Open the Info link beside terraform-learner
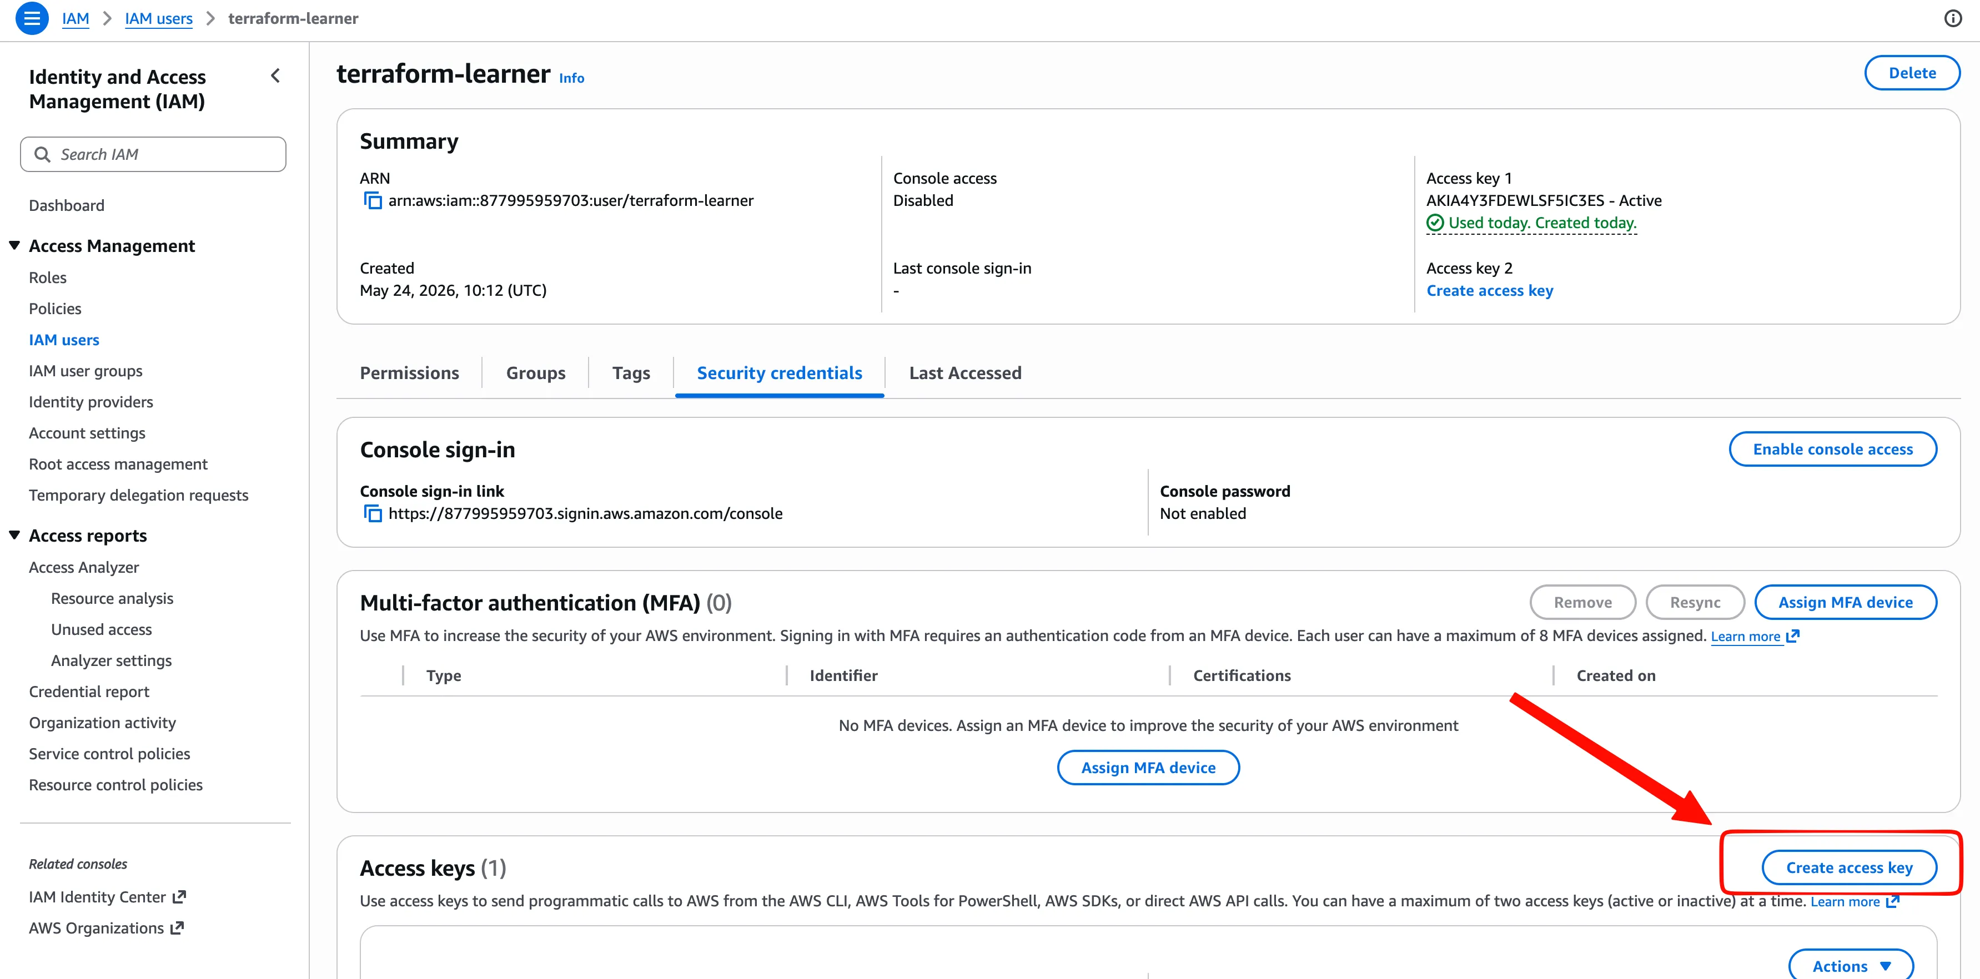This screenshot has width=1980, height=979. pos(571,78)
